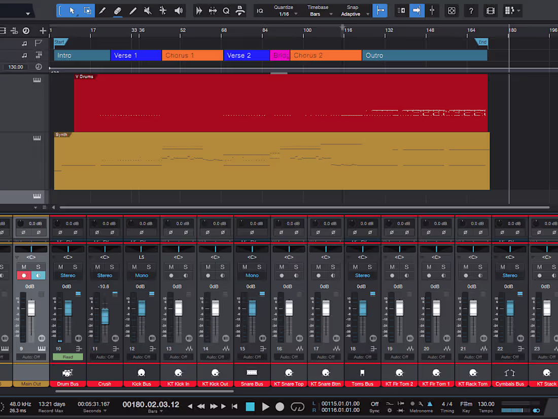This screenshot has height=419, width=558.
Task: Click the Record transport button
Action: point(280,406)
